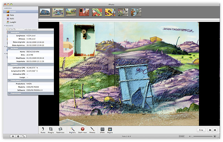The image size is (223, 142).
Task: Apply Migliora magic wand enhancement
Action: 72,130
